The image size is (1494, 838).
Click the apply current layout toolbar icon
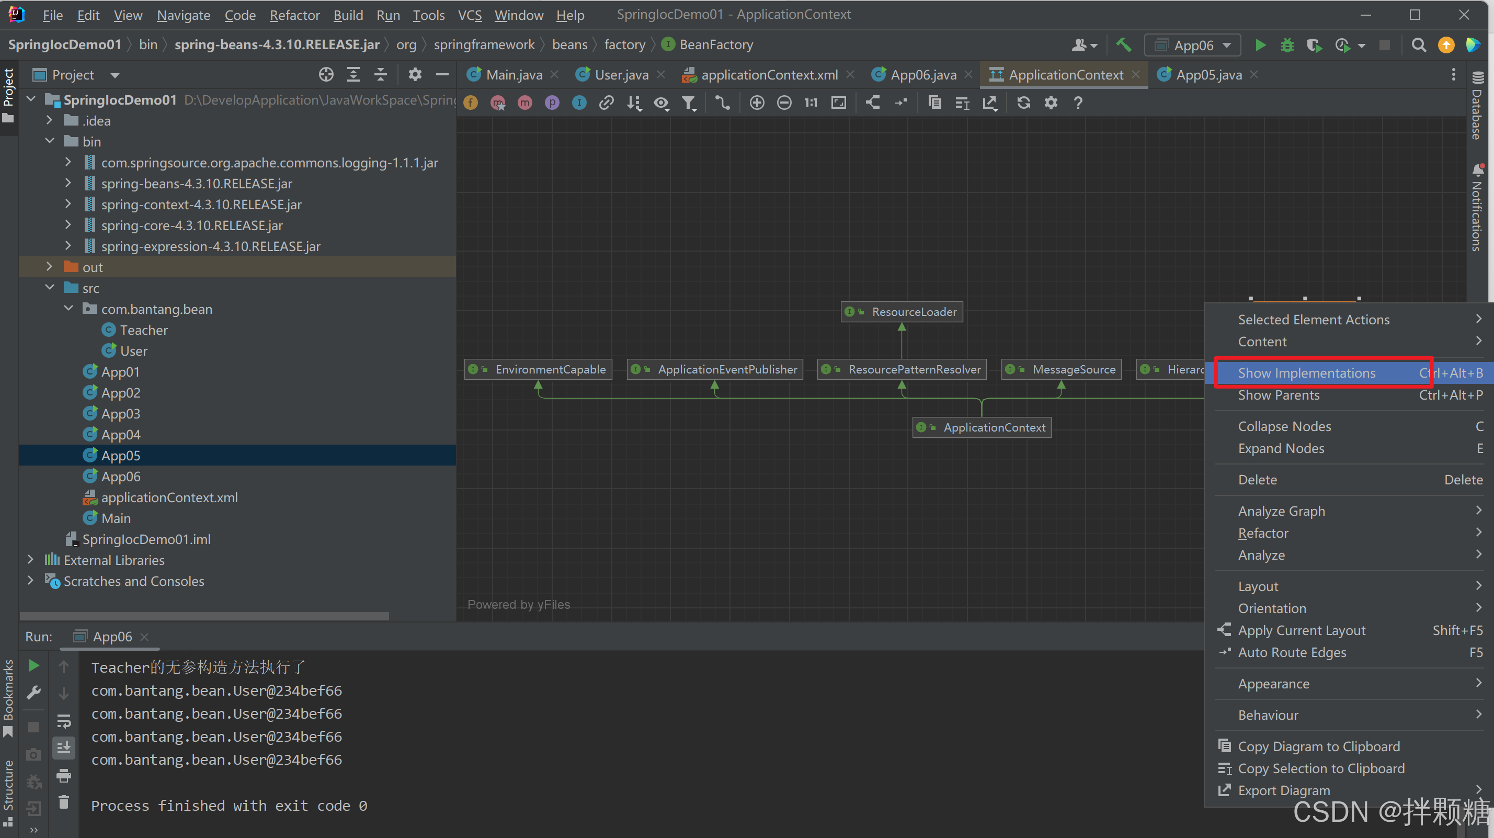coord(873,103)
